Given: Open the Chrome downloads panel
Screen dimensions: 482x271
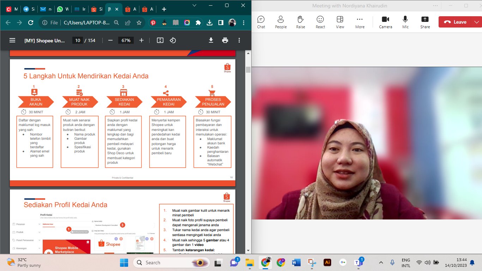Looking at the screenshot, I should (210, 23).
